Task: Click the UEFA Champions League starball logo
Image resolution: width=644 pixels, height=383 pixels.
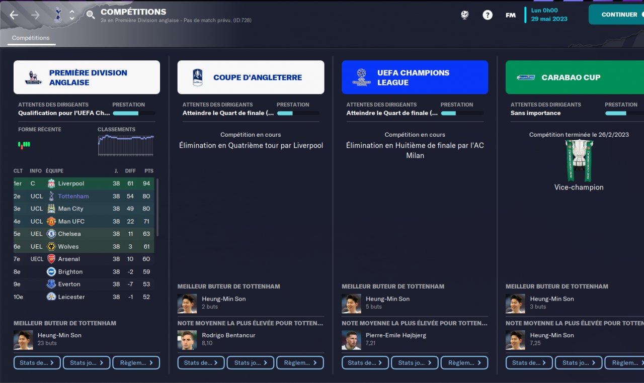Action: point(361,77)
